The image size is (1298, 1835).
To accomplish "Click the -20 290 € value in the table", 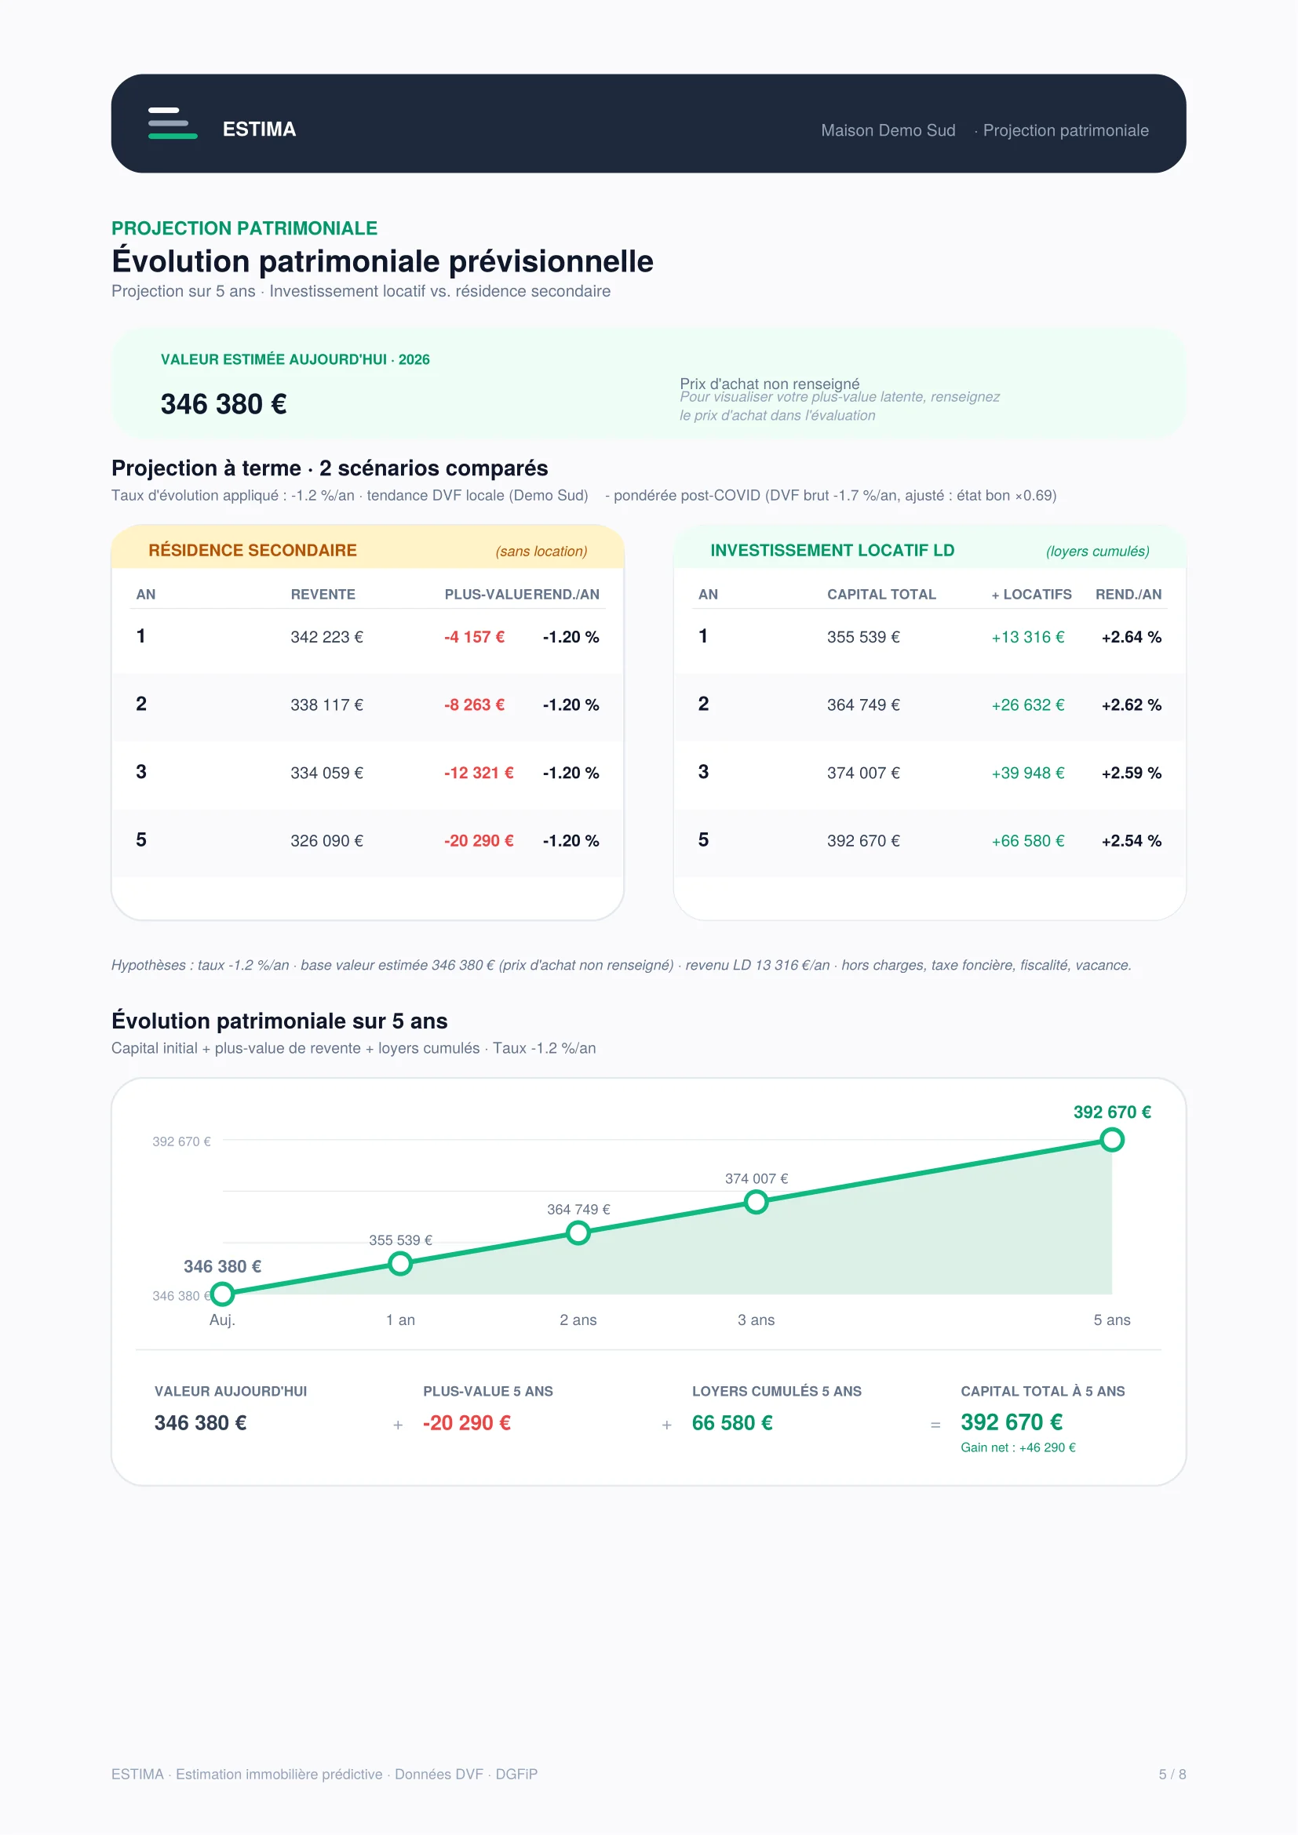I will [x=479, y=841].
